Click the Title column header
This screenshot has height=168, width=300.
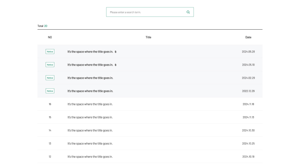pyautogui.click(x=148, y=37)
